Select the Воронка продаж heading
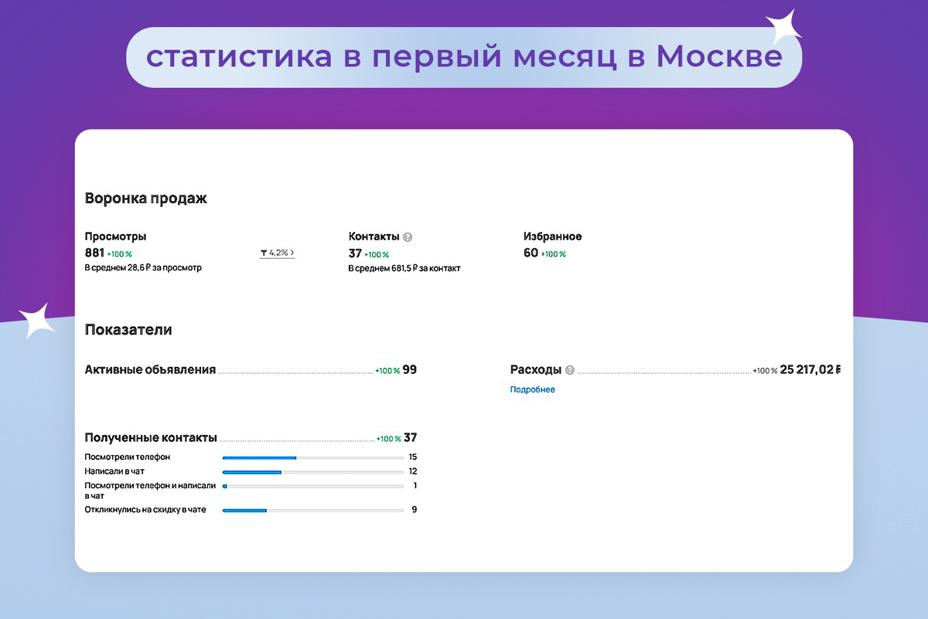Image resolution: width=928 pixels, height=619 pixels. (145, 199)
